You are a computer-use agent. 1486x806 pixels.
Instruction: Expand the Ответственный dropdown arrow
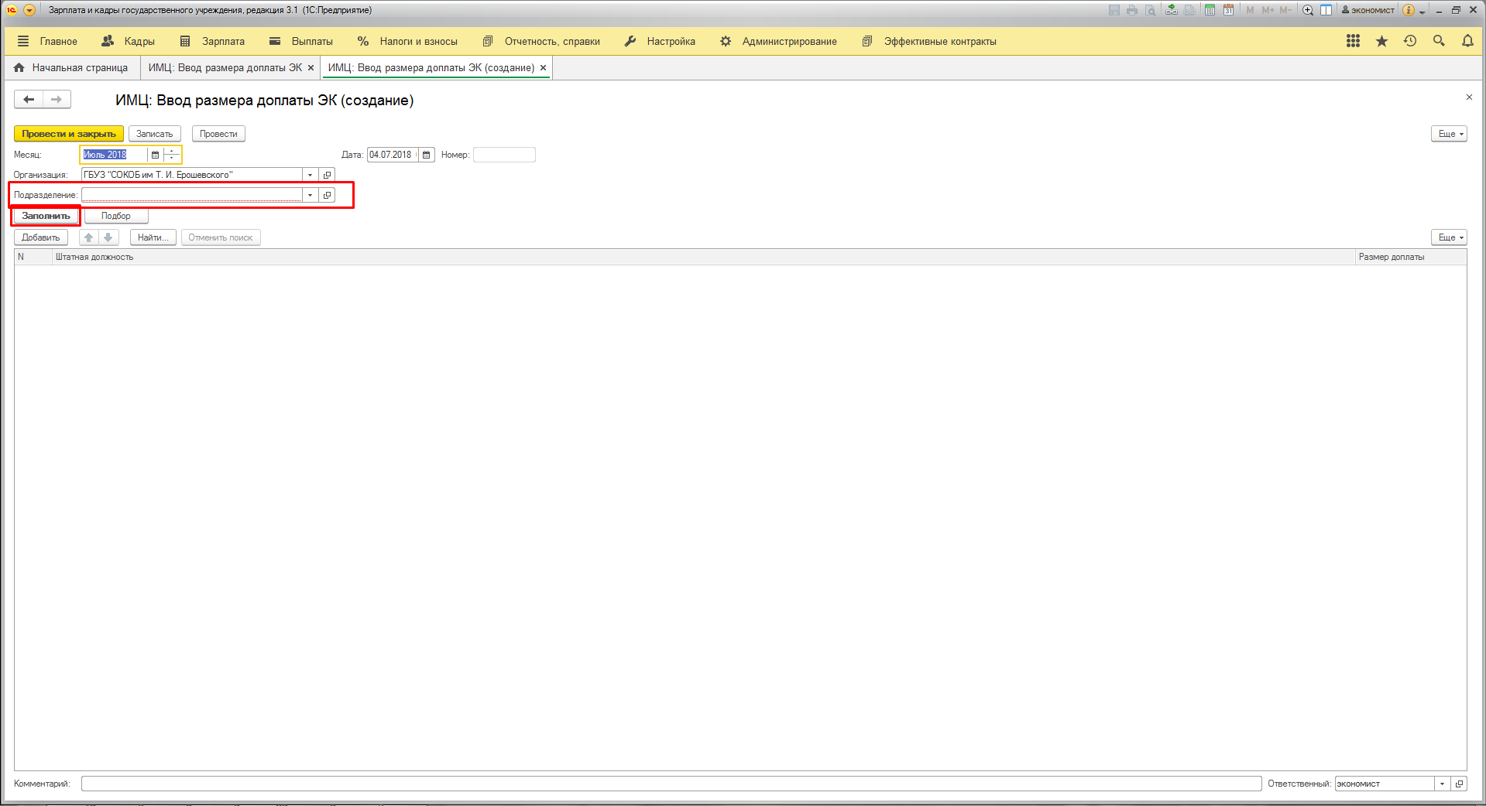pyautogui.click(x=1442, y=784)
